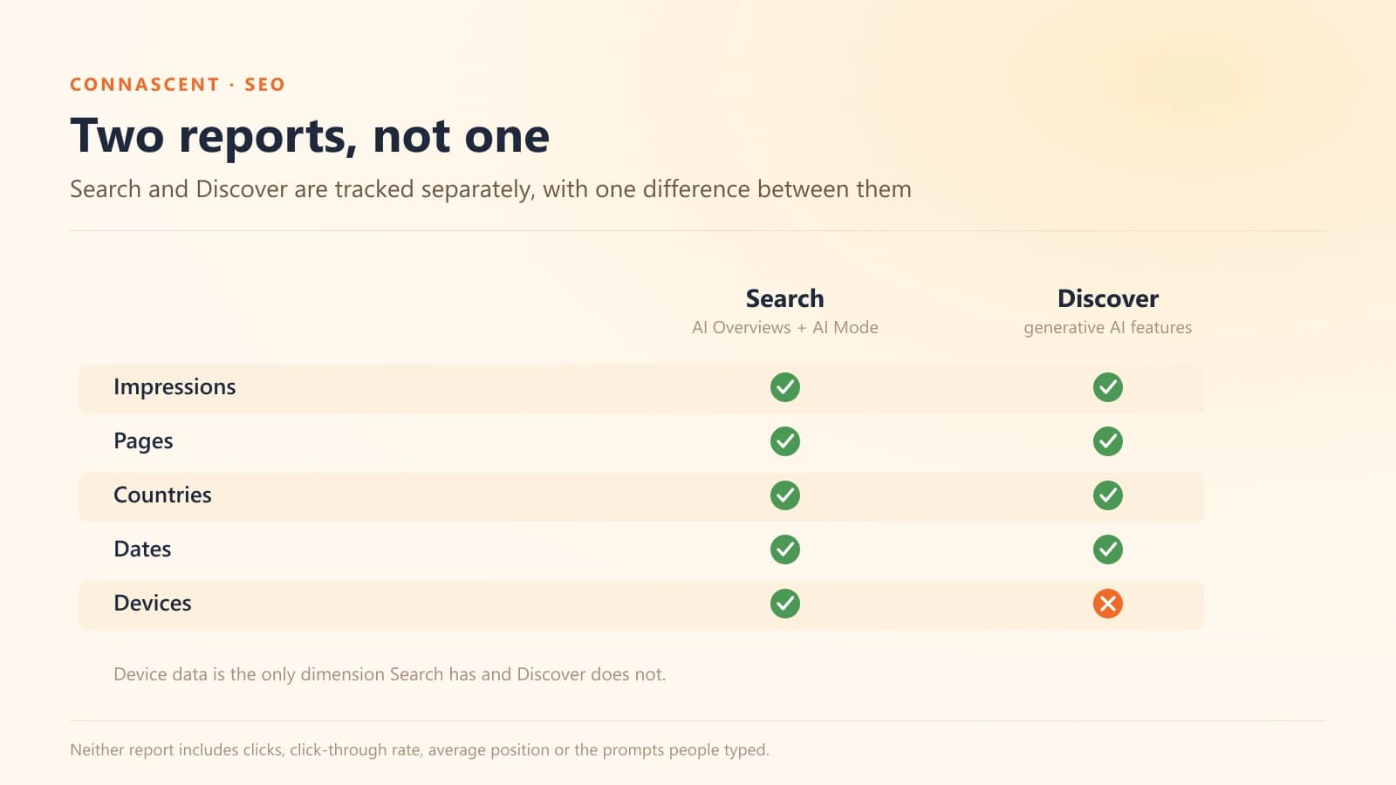Click the Search checkmark in Devices row
The height and width of the screenshot is (785, 1396).
(785, 604)
